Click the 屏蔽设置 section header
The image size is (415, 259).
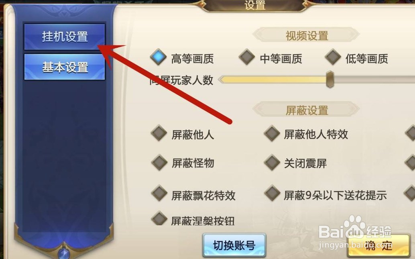tap(307, 110)
